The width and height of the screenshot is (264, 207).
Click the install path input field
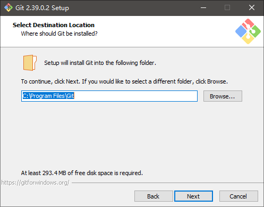coord(109,96)
